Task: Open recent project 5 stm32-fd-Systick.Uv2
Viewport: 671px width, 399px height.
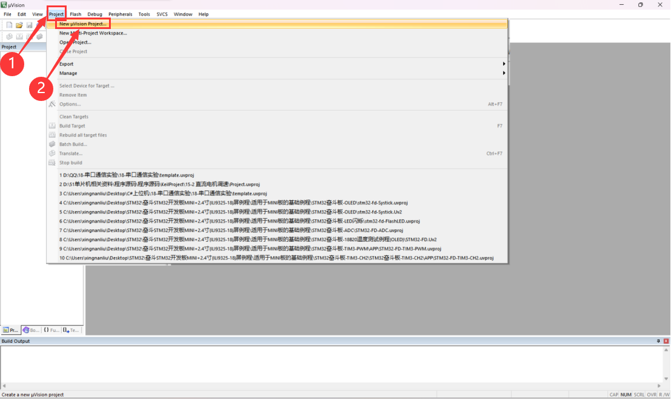Action: coord(277,212)
